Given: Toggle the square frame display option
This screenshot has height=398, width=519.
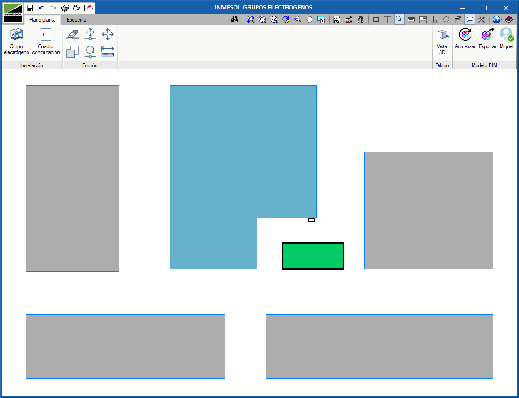Looking at the screenshot, I should pos(376,19).
